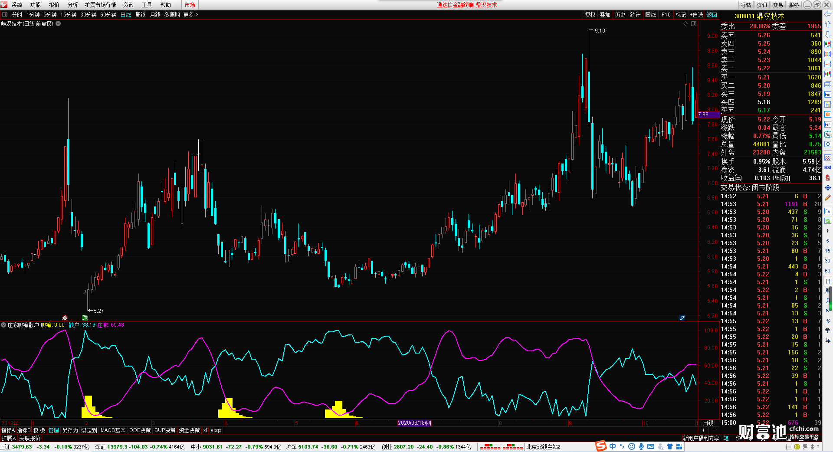Open the sector tree icon in the sidebar

tap(828, 105)
